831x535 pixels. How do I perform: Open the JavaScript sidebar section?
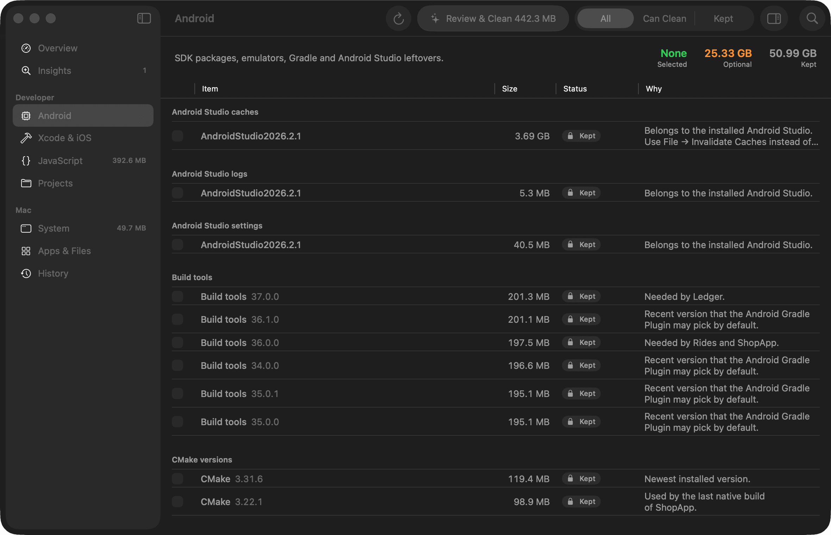tap(83, 161)
